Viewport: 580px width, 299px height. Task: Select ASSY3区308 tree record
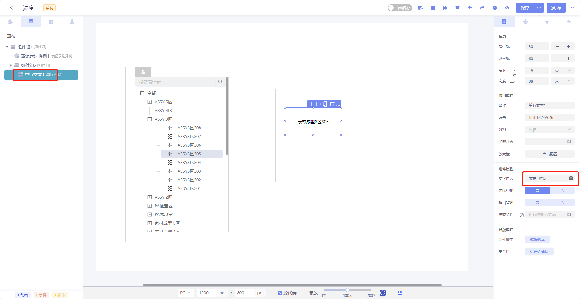189,128
